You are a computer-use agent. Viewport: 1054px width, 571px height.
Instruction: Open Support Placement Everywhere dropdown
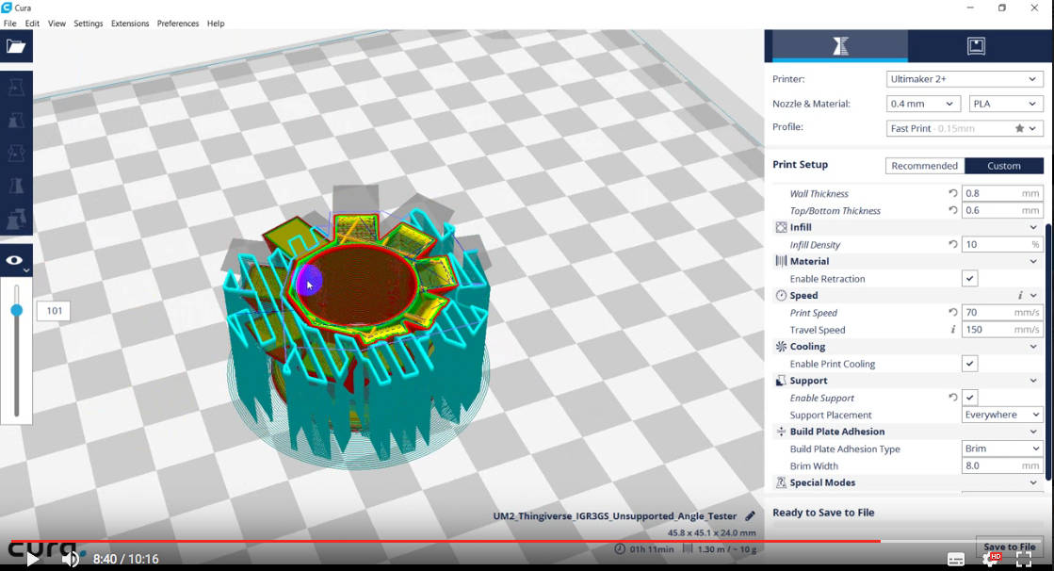tap(1002, 415)
